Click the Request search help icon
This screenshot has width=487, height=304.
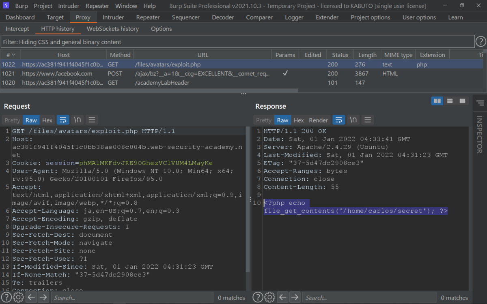(x=6, y=298)
